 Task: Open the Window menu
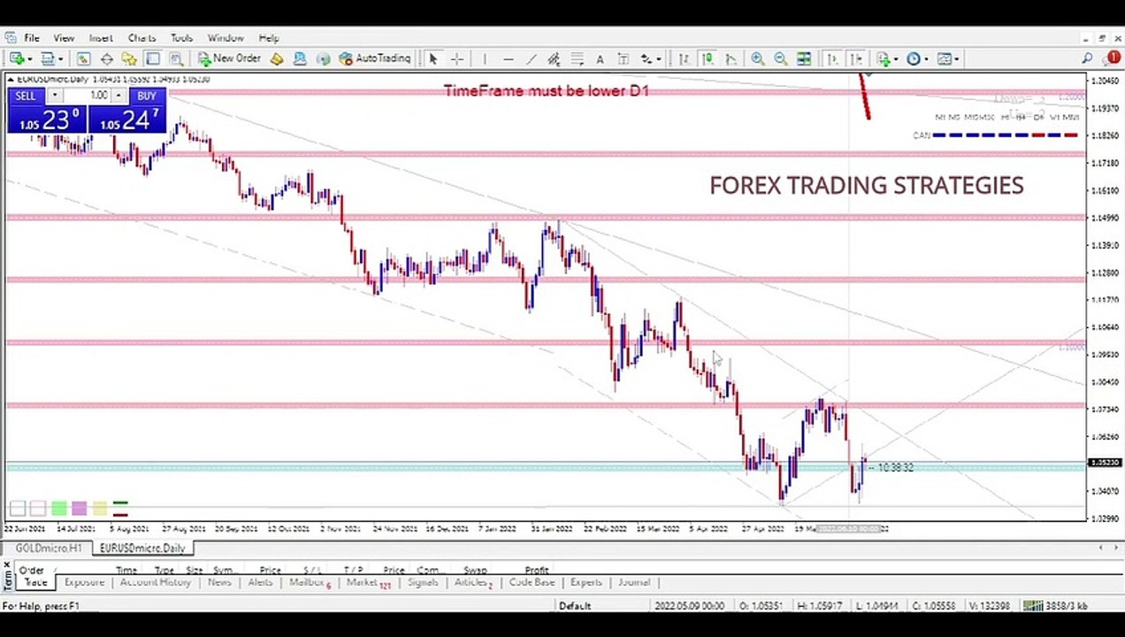tap(226, 38)
